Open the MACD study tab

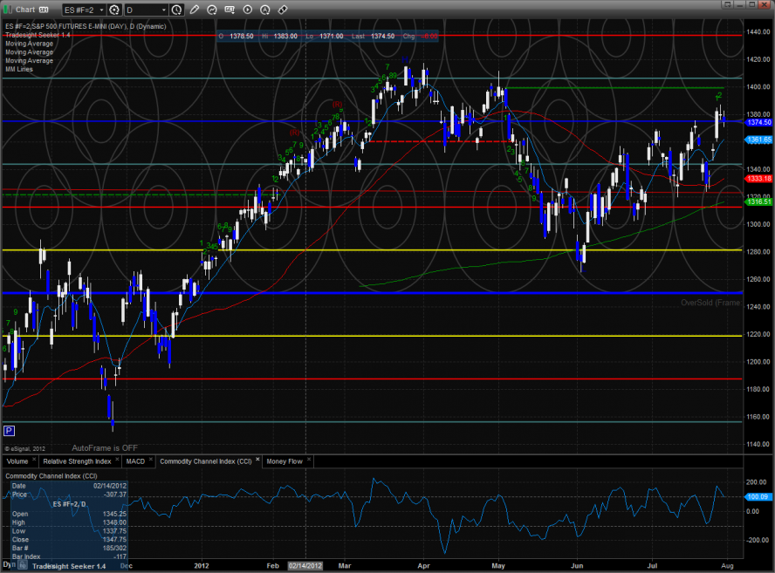135,460
